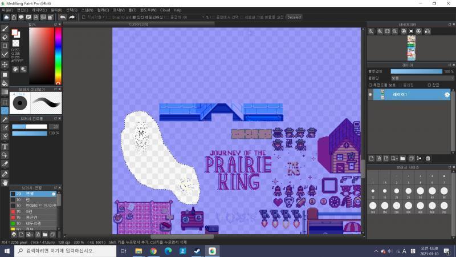Select the Magic Wand tool
Image resolution: width=456 pixels, height=257 pixels.
coord(5,119)
